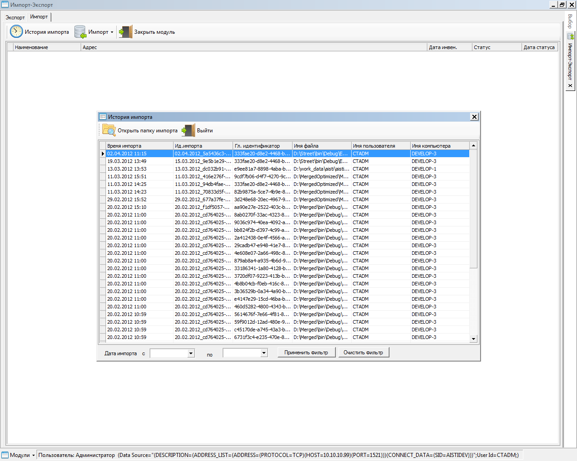Click the database Import icon
This screenshot has height=461, width=577.
pos(80,32)
